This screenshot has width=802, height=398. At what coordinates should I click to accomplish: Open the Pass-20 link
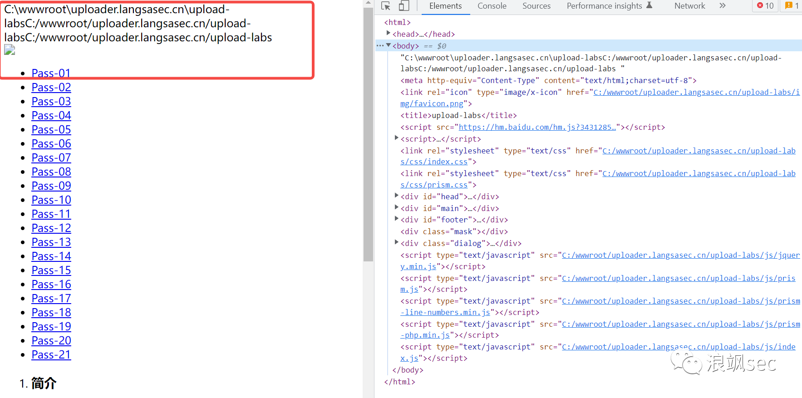(51, 340)
